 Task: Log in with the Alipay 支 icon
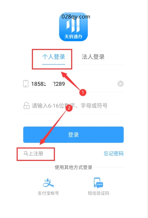(48, 183)
